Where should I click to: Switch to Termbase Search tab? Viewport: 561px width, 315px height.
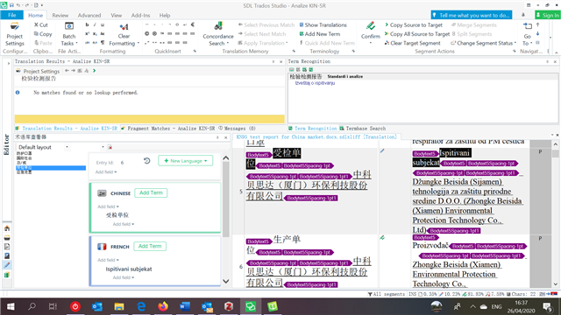[362, 129]
